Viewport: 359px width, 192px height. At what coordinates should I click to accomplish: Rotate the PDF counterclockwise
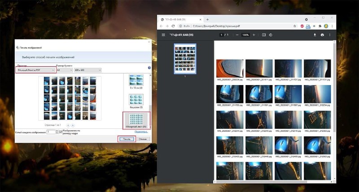[271, 35]
